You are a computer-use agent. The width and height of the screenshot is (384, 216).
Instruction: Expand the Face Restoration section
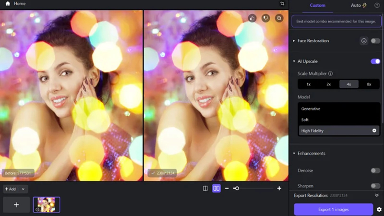coord(294,41)
